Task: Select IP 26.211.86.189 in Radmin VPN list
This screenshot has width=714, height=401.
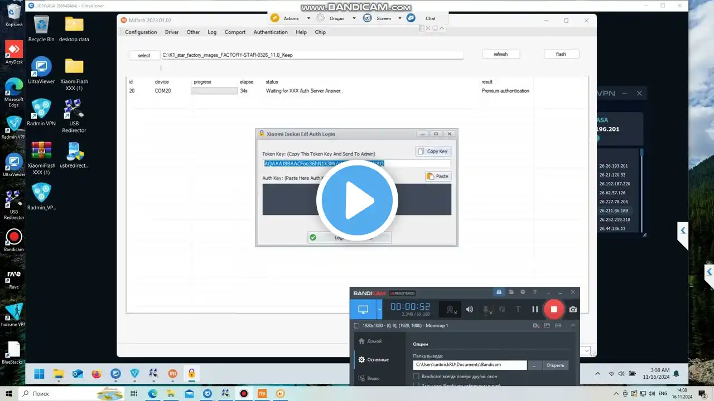Action: point(614,211)
